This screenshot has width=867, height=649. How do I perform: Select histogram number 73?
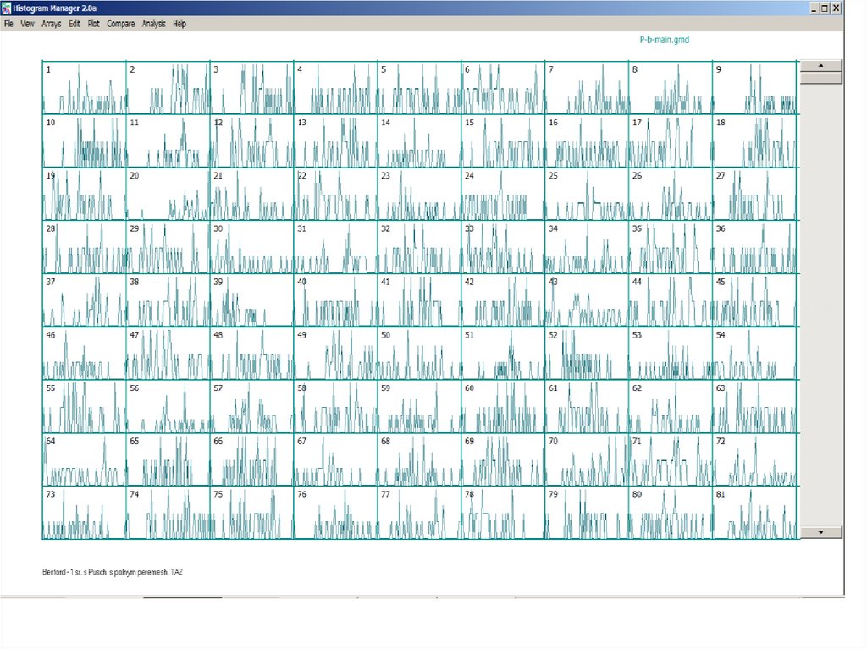coord(85,513)
